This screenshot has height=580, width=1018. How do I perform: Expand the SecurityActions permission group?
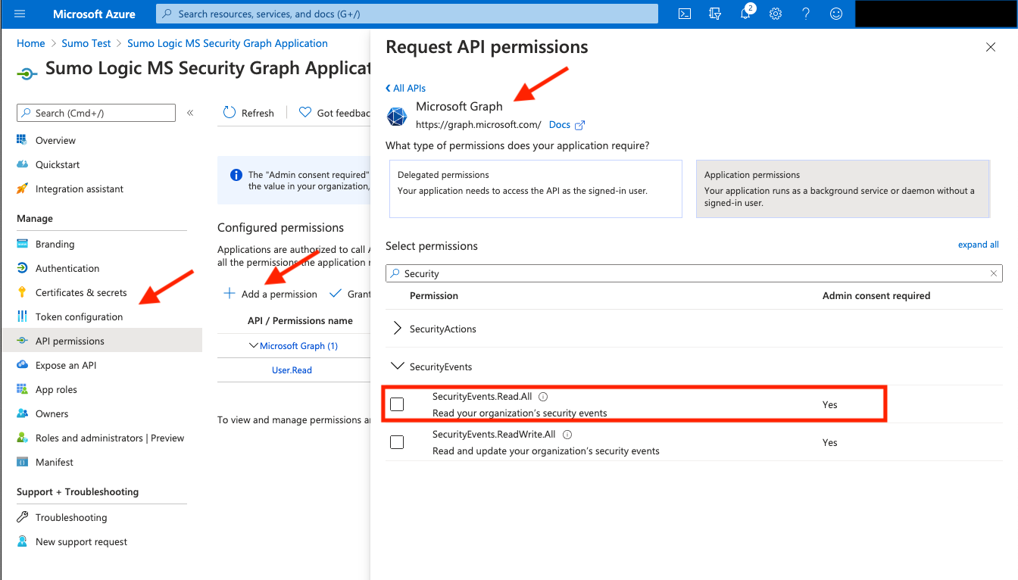pos(397,328)
